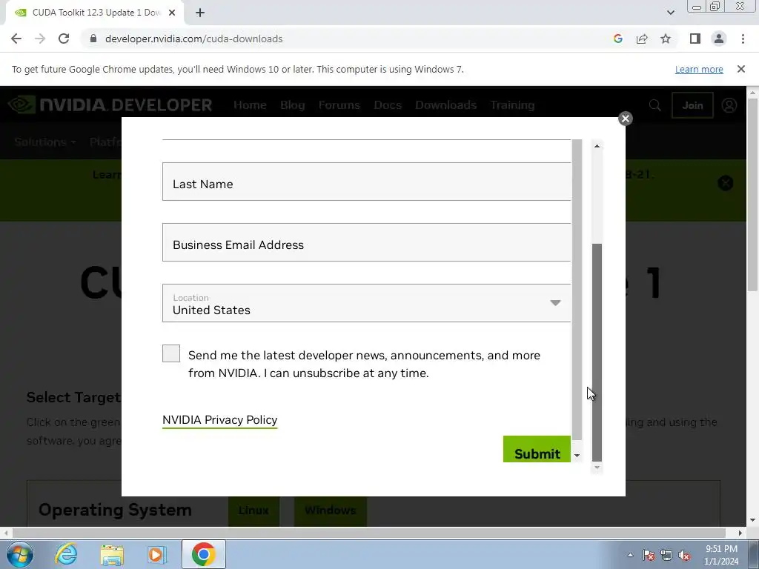Submit the registration form
Image resolution: width=759 pixels, height=569 pixels.
coord(537,450)
